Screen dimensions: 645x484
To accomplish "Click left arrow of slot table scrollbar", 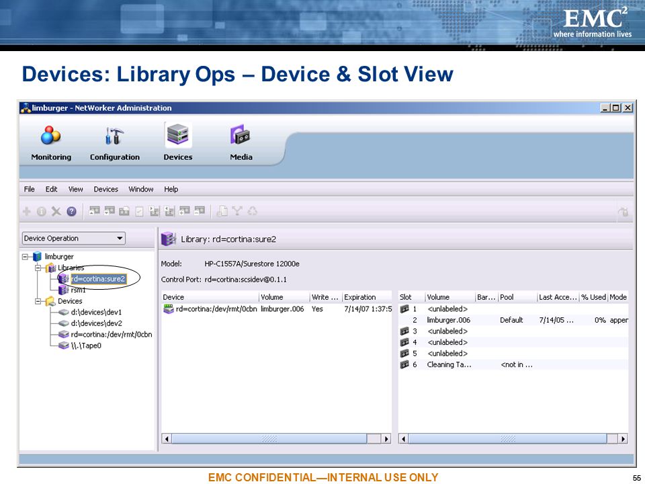I will [404, 439].
